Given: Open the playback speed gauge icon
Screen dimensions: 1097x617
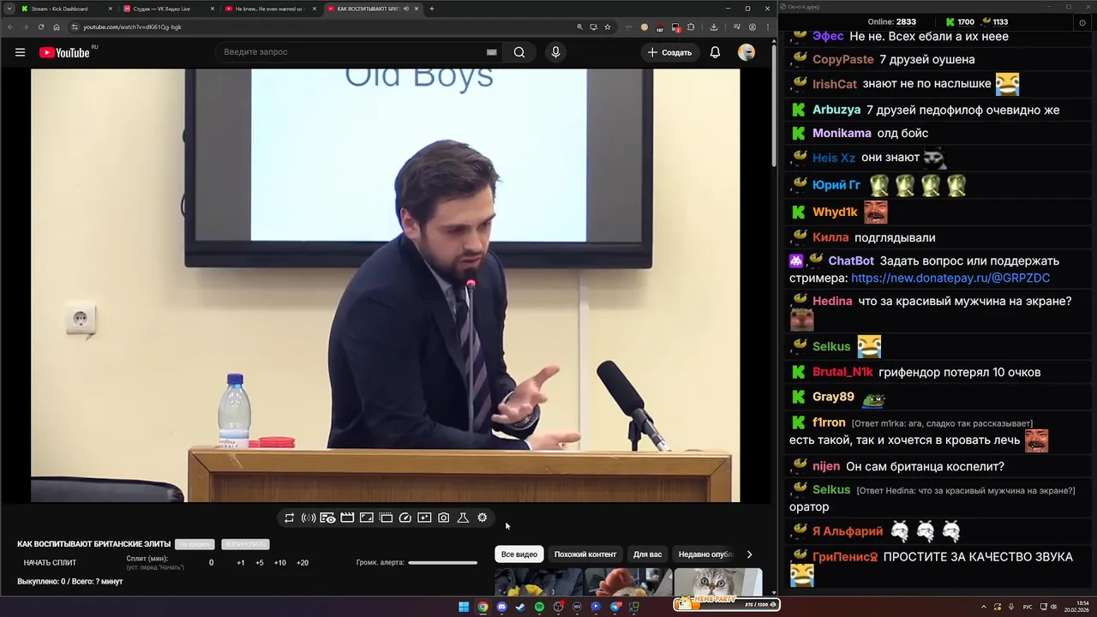Looking at the screenshot, I should click(405, 518).
